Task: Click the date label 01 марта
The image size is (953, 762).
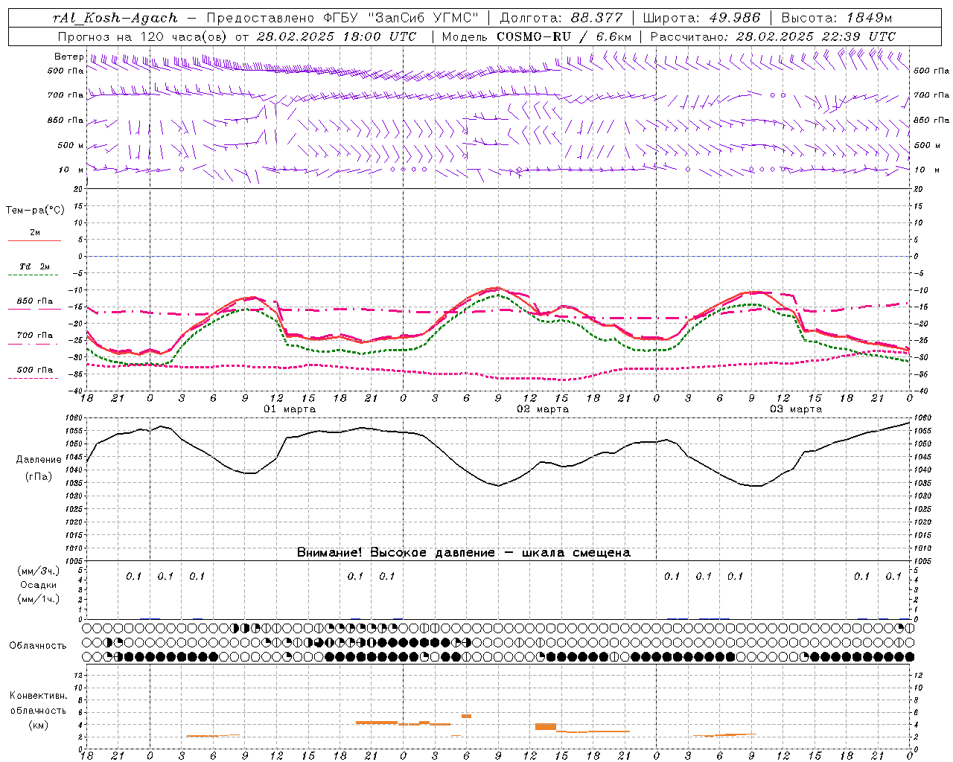Action: (x=290, y=409)
